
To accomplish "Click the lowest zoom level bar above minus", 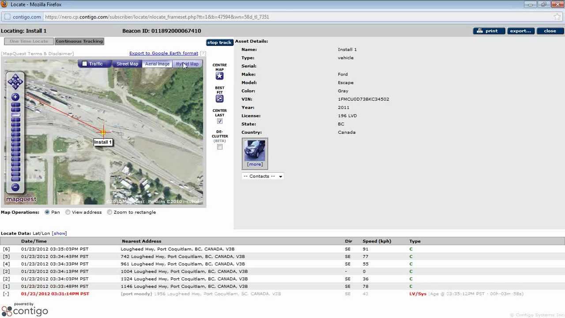I will pyautogui.click(x=15, y=179).
